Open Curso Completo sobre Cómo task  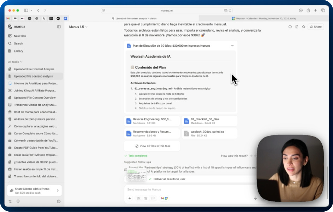pyautogui.click(x=34, y=133)
